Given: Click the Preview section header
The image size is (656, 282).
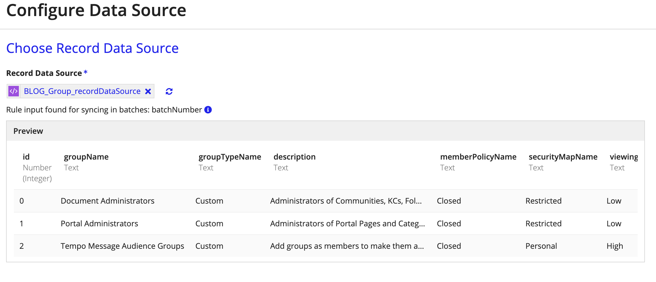Looking at the screenshot, I should tap(28, 131).
